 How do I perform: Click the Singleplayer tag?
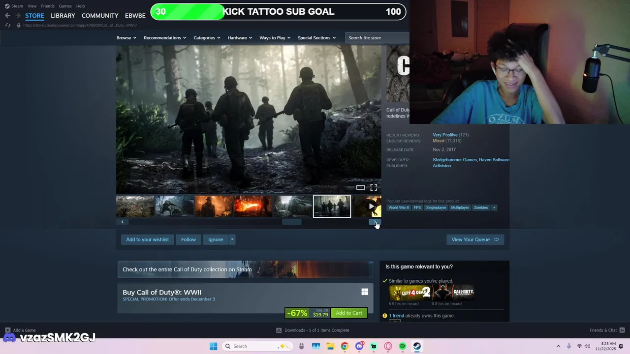(436, 207)
